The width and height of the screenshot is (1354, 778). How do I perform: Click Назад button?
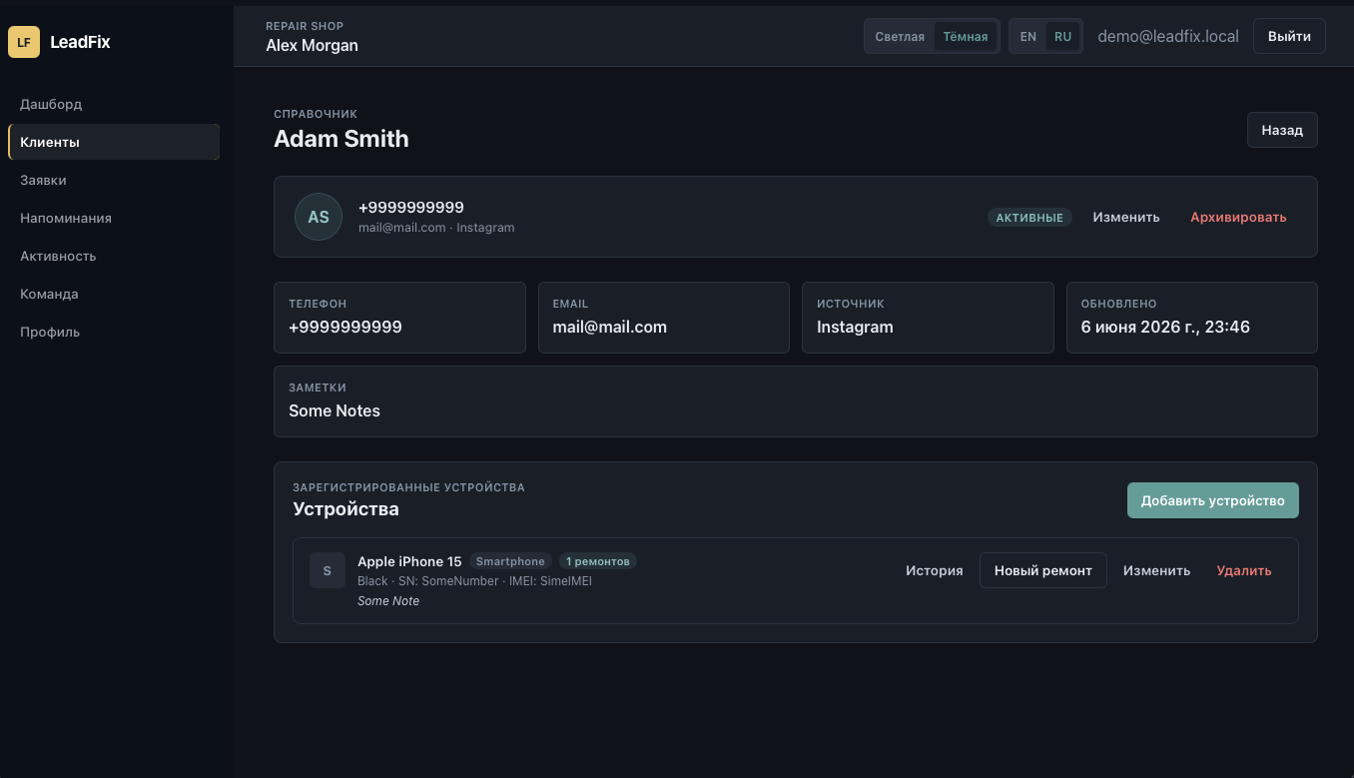click(x=1282, y=130)
